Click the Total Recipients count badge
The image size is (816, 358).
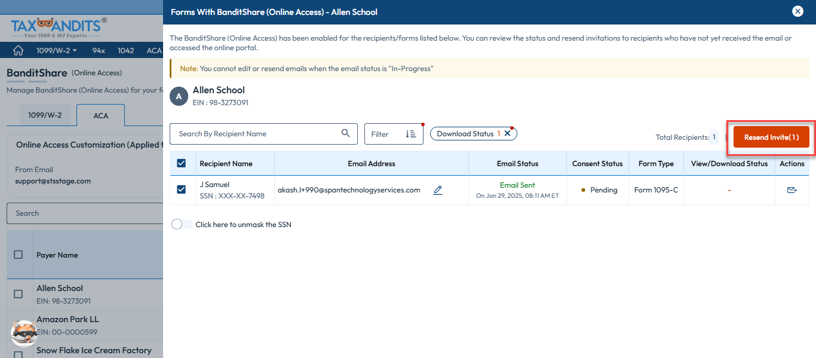pos(714,137)
